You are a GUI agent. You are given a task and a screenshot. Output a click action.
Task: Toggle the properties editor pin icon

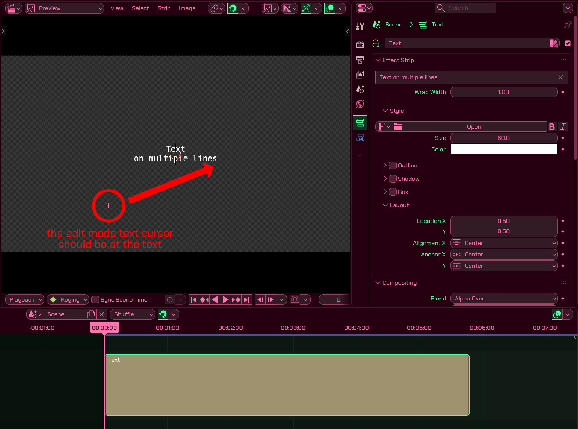pos(568,25)
